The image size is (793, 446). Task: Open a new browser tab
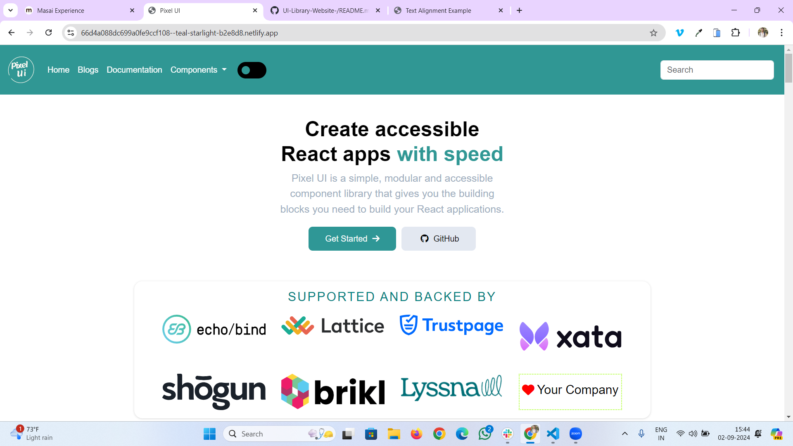coord(520,10)
